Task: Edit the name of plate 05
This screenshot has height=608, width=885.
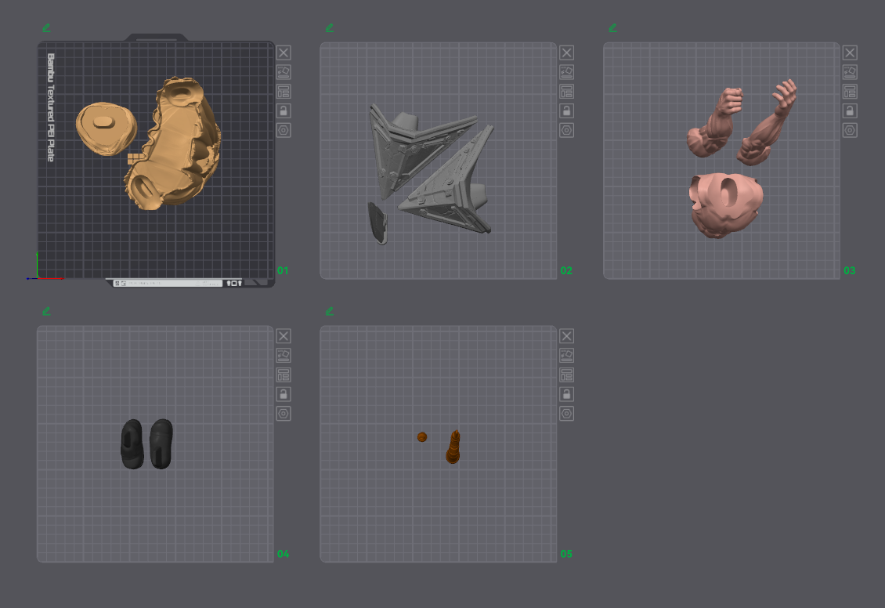Action: point(330,311)
